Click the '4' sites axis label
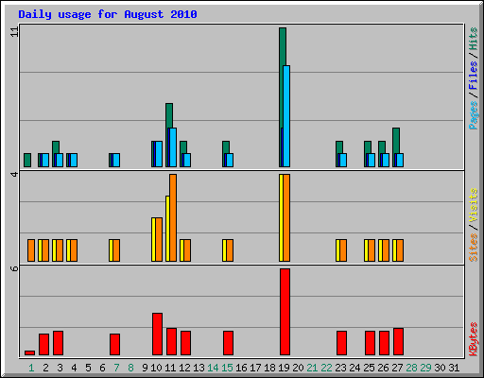 coord(14,174)
